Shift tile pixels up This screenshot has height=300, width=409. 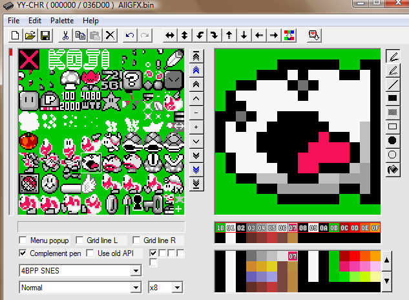click(x=229, y=36)
